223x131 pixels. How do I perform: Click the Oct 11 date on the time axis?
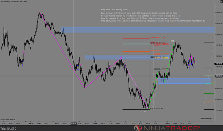57,124
